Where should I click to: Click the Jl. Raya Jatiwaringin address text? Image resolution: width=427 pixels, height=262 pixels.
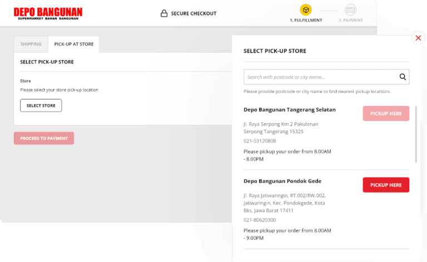click(x=285, y=203)
